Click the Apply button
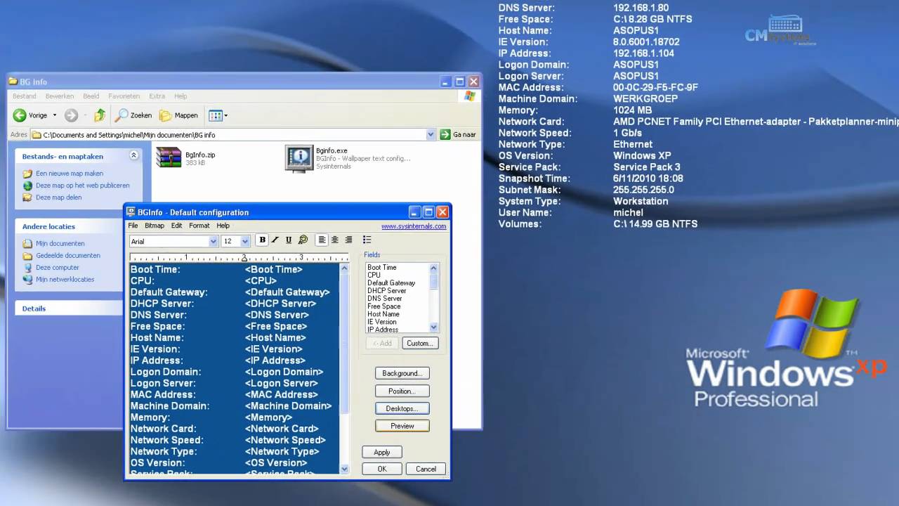Viewport: 899px width, 506px height. 381,452
